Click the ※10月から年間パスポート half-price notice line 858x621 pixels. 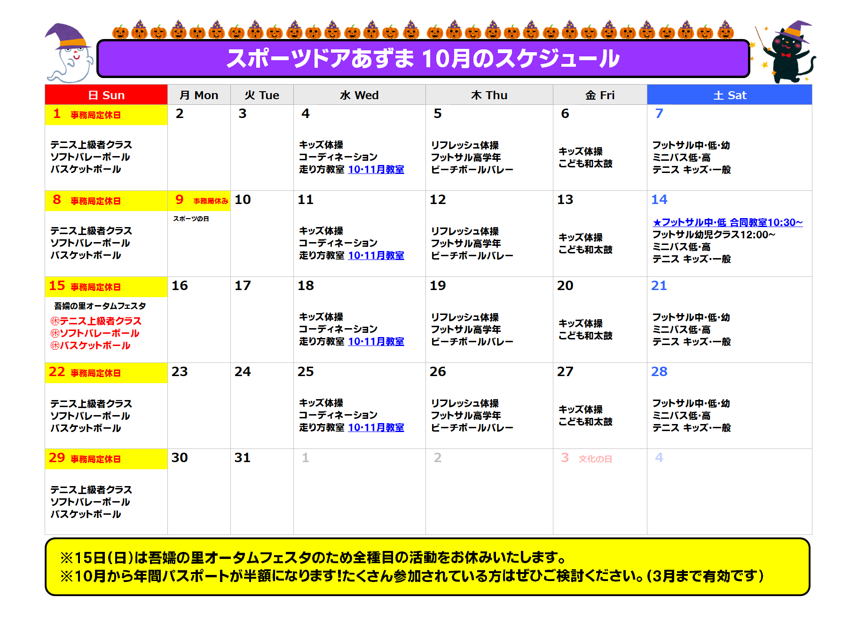412,576
